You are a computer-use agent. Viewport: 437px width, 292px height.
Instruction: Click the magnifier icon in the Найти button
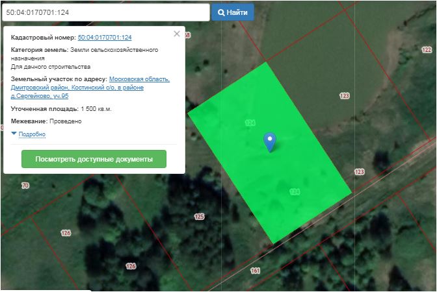click(221, 12)
